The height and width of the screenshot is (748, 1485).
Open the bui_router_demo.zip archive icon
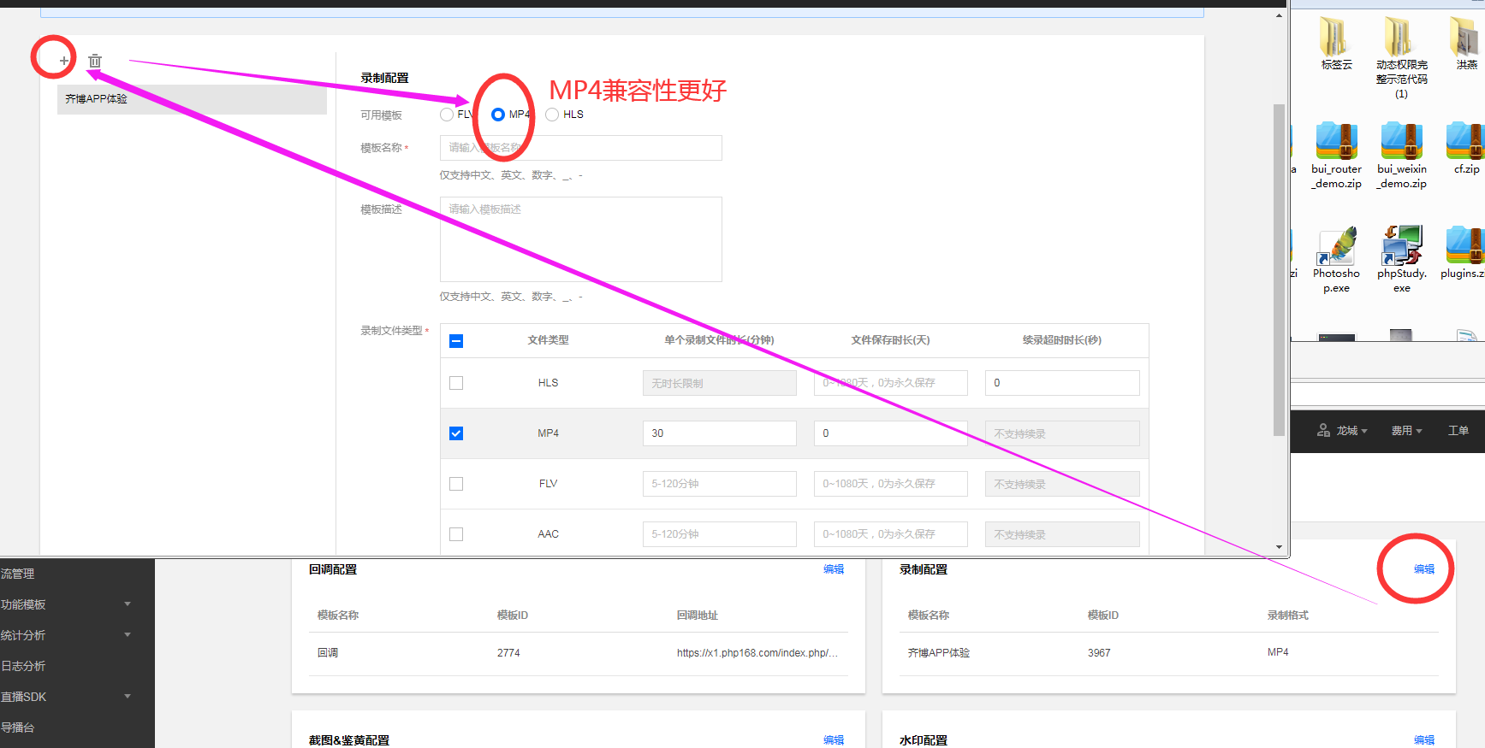click(1336, 141)
